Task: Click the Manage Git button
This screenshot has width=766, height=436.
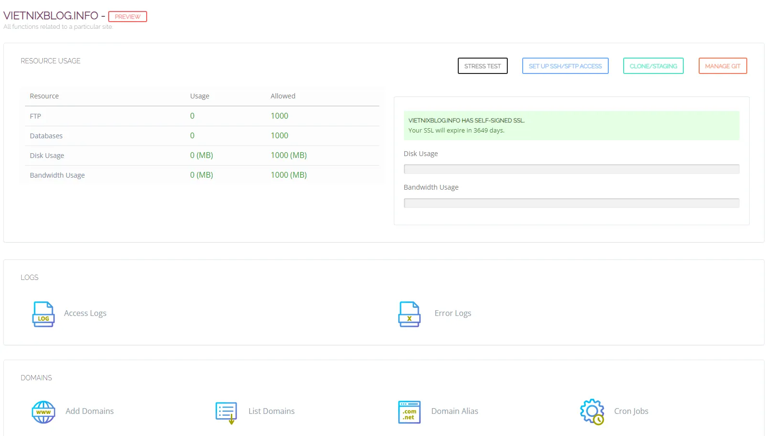Action: click(x=723, y=66)
